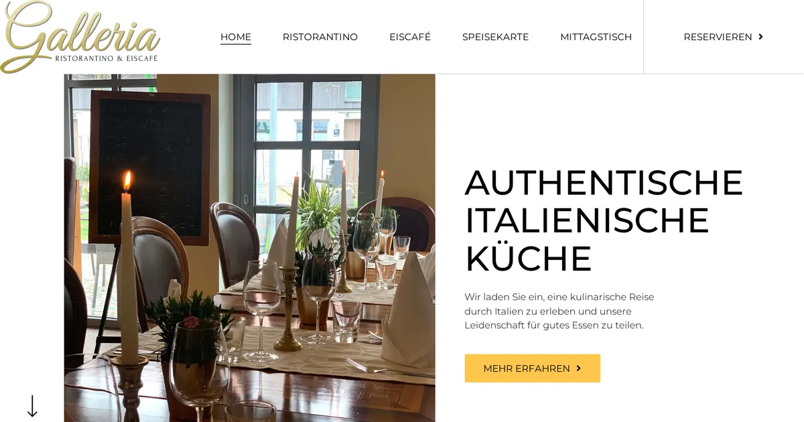The height and width of the screenshot is (422, 804).
Task: Select Mittagstisch in the navigation
Action: [596, 37]
